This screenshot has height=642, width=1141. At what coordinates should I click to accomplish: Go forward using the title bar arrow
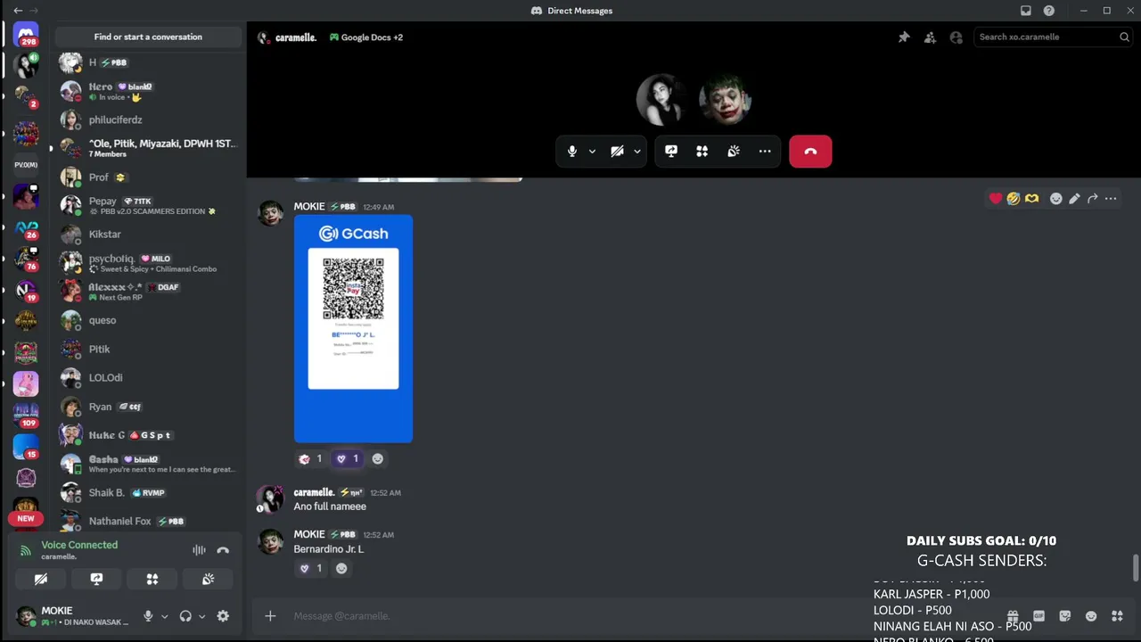34,11
